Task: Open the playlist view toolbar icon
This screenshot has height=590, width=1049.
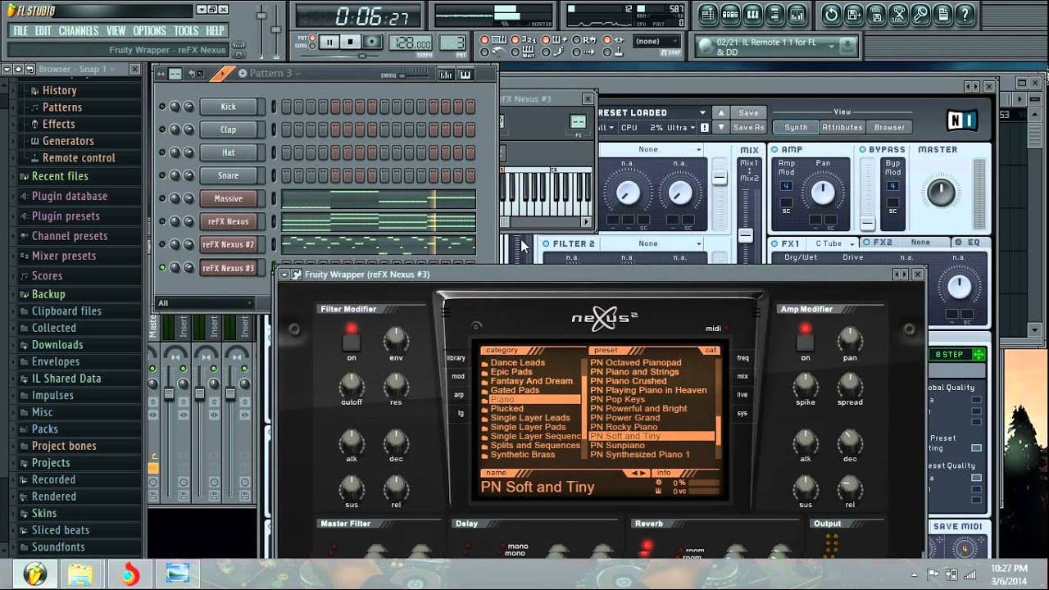Action: click(708, 14)
